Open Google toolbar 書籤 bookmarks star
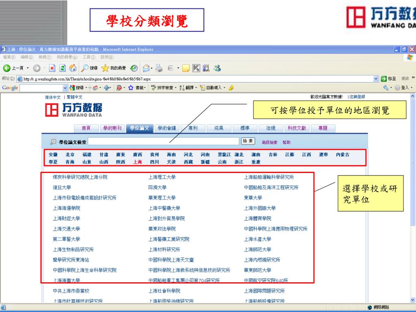Viewport: 416px width, 312px height. tap(136, 88)
